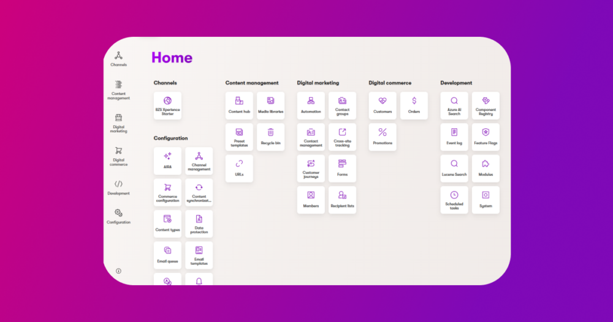Image resolution: width=613 pixels, height=322 pixels.
Task: Open Content management in the sidebar
Action: pos(118,90)
